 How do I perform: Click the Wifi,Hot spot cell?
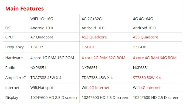click(x=42, y=88)
